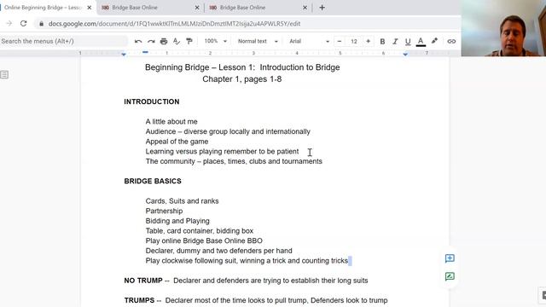Click the browser Forward arrow
This screenshot has width=546, height=307.
click(9, 23)
